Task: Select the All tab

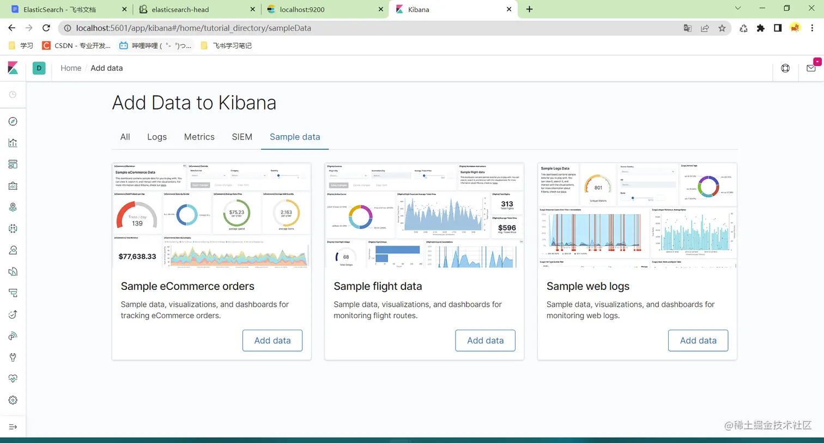Action: 125,137
